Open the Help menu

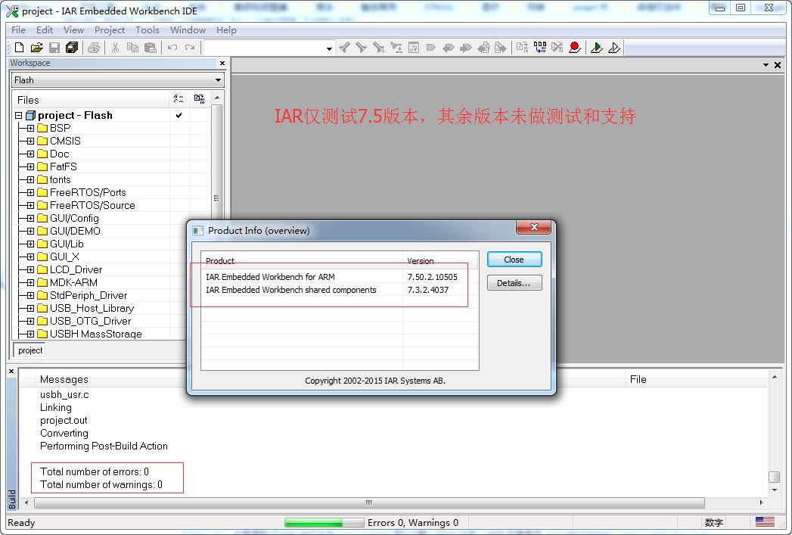click(226, 30)
